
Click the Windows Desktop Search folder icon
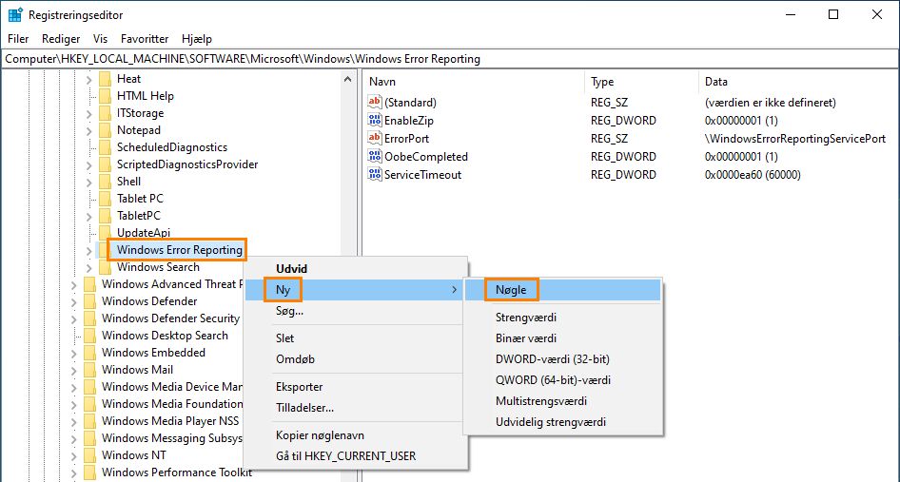click(90, 335)
